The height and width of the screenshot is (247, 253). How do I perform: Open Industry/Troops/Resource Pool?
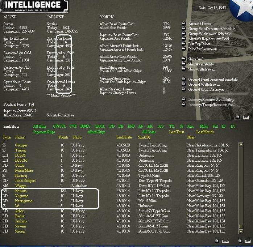click(211, 105)
